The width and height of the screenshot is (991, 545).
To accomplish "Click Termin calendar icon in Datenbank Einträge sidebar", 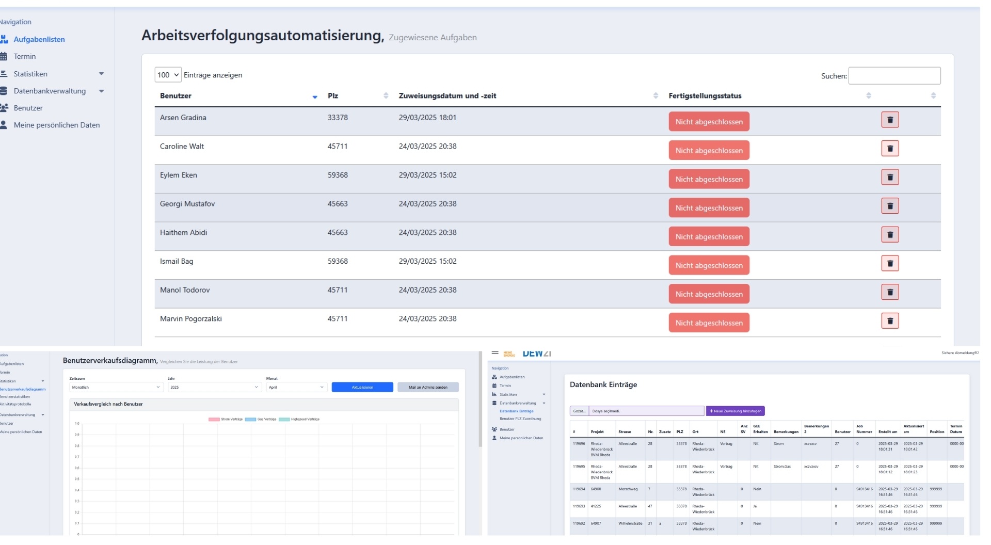I will pyautogui.click(x=494, y=386).
